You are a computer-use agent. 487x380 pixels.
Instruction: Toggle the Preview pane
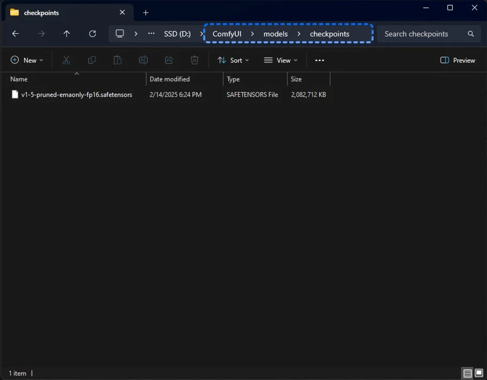pos(457,60)
